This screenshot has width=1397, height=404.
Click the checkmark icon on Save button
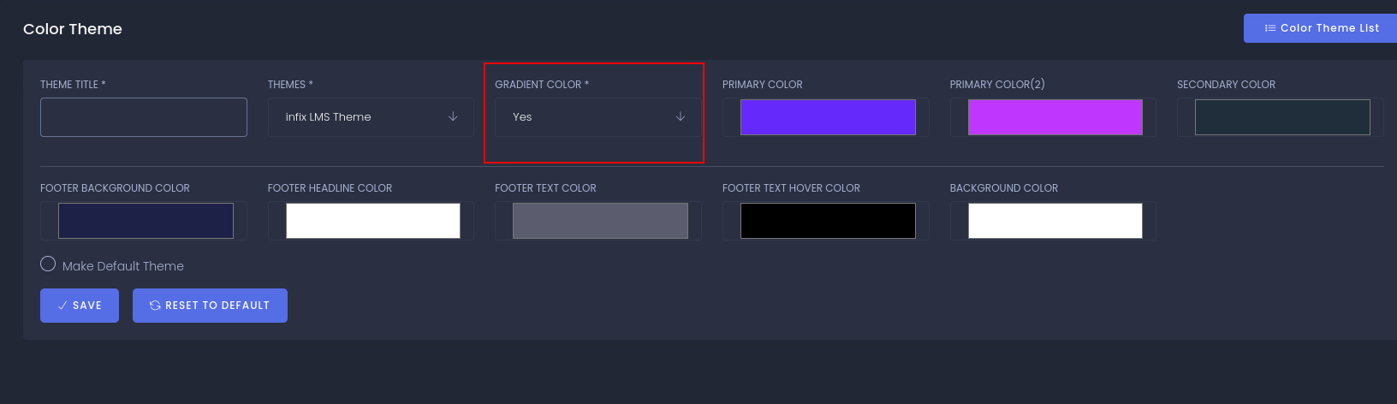click(x=62, y=306)
